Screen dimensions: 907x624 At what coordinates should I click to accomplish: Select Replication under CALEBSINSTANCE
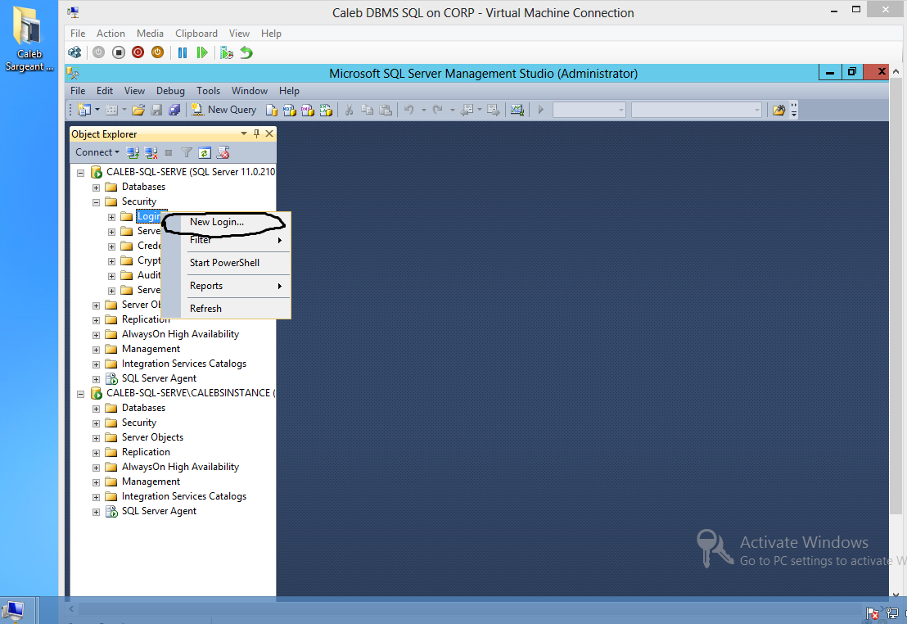[x=146, y=452]
